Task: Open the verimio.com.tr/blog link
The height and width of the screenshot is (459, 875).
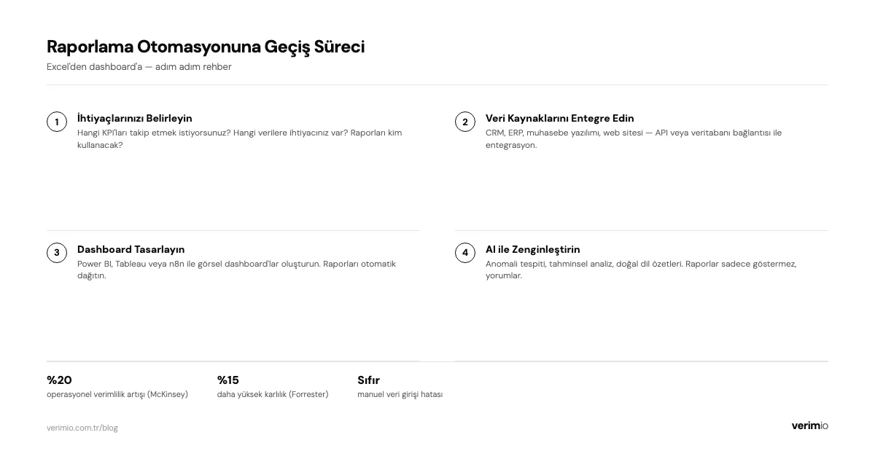Action: 82,428
